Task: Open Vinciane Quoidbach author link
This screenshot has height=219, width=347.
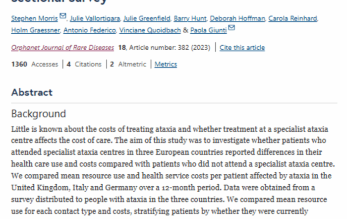Action: tap(147, 30)
